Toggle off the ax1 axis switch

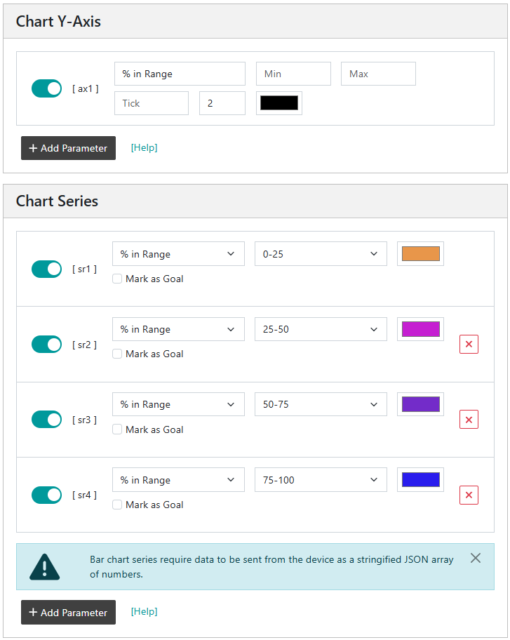click(46, 88)
